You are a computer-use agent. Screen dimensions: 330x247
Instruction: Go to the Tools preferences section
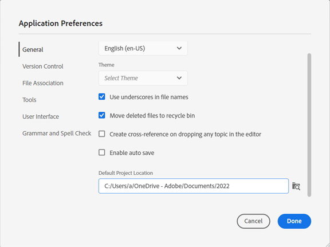(29, 100)
